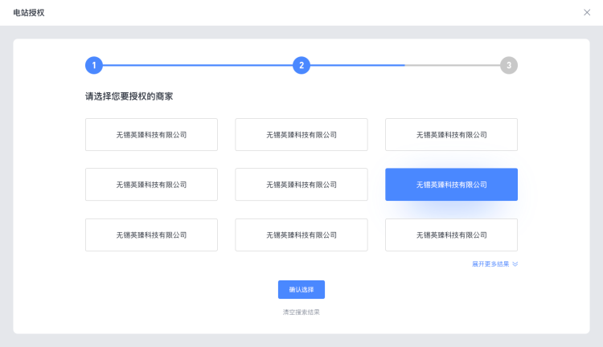The image size is (603, 347).
Task: Choose the top-right 无锡英臻科技有限公司 merchant card
Action: [451, 135]
